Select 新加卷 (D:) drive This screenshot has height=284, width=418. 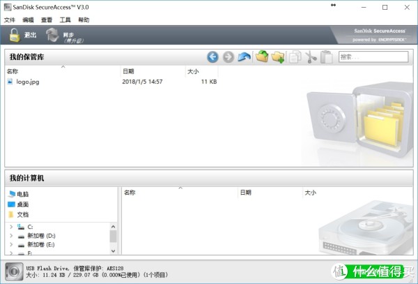click(x=41, y=236)
